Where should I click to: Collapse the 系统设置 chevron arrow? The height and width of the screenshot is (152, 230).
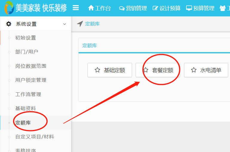(65, 24)
